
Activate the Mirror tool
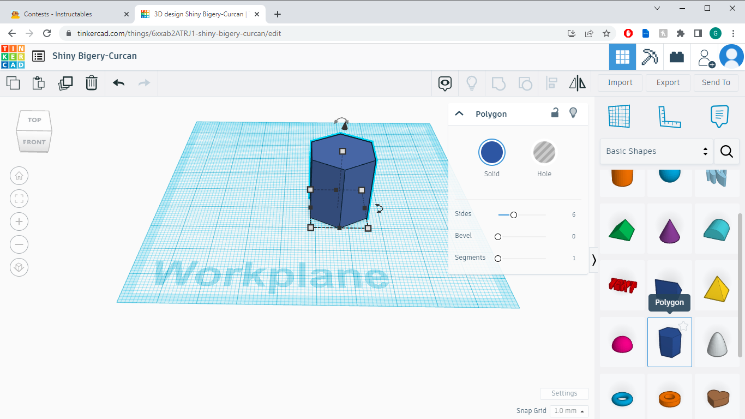pyautogui.click(x=577, y=83)
